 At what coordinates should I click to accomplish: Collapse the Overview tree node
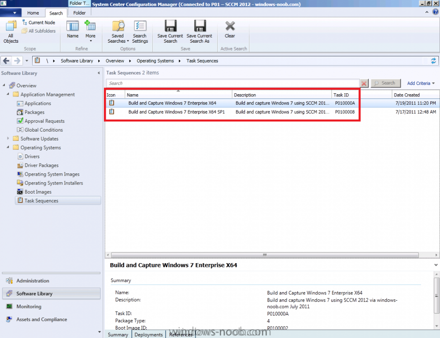pos(4,85)
